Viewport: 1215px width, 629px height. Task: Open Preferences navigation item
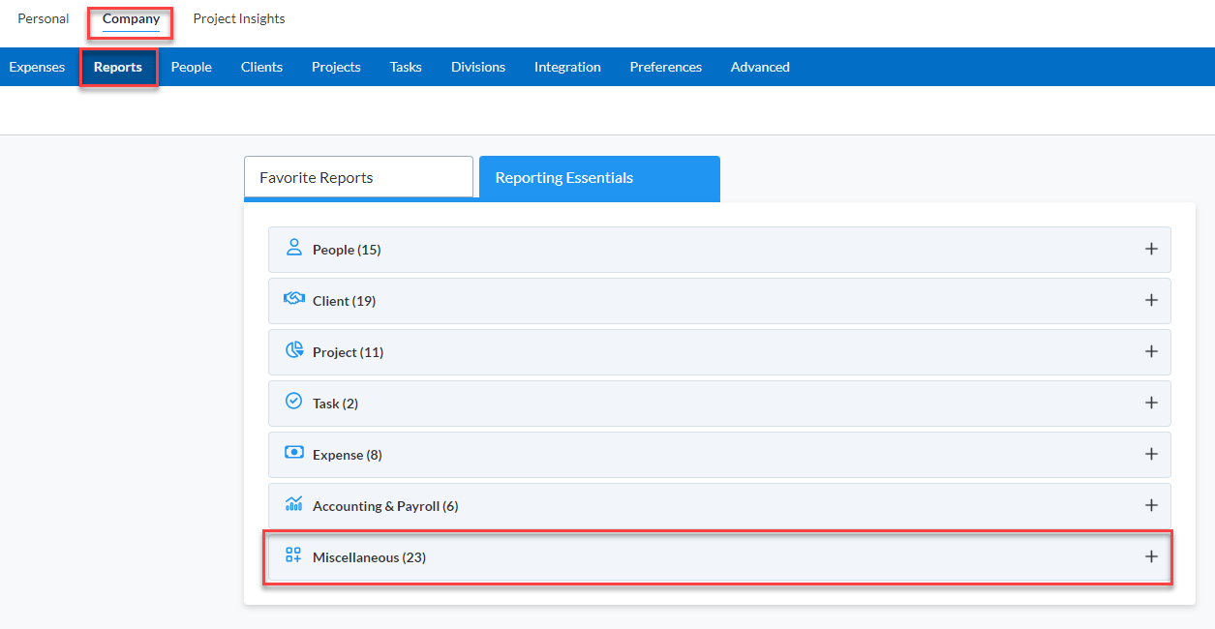(666, 67)
